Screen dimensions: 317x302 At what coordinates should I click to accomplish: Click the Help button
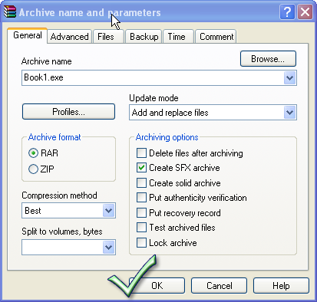coord(281,285)
